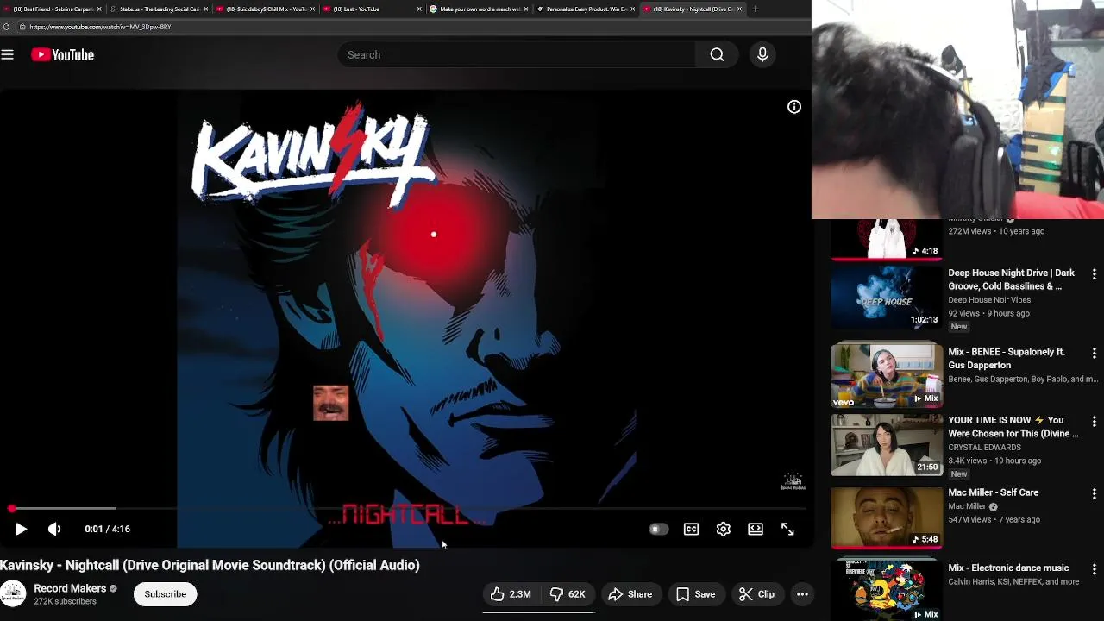Viewport: 1104px width, 621px height.
Task: Open the BENEE Supalonely mix thumbnail
Action: pos(886,375)
